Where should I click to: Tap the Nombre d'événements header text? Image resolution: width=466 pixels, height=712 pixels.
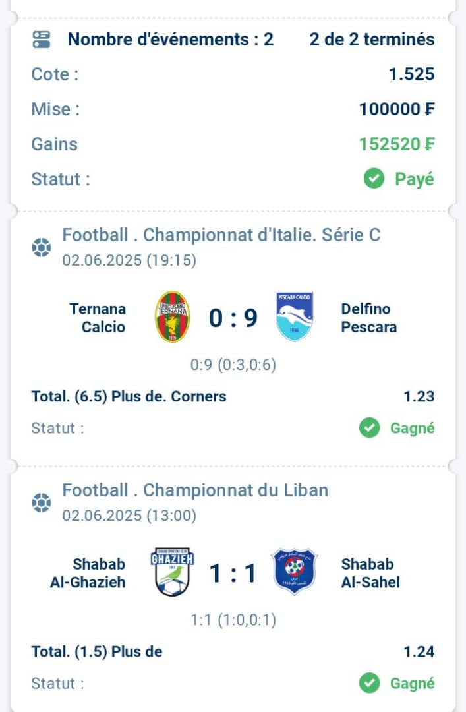pyautogui.click(x=171, y=40)
